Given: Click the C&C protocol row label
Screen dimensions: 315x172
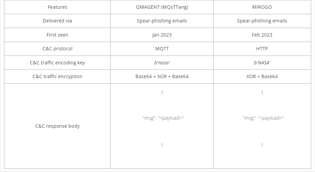Looking at the screenshot, I should 57,49.
